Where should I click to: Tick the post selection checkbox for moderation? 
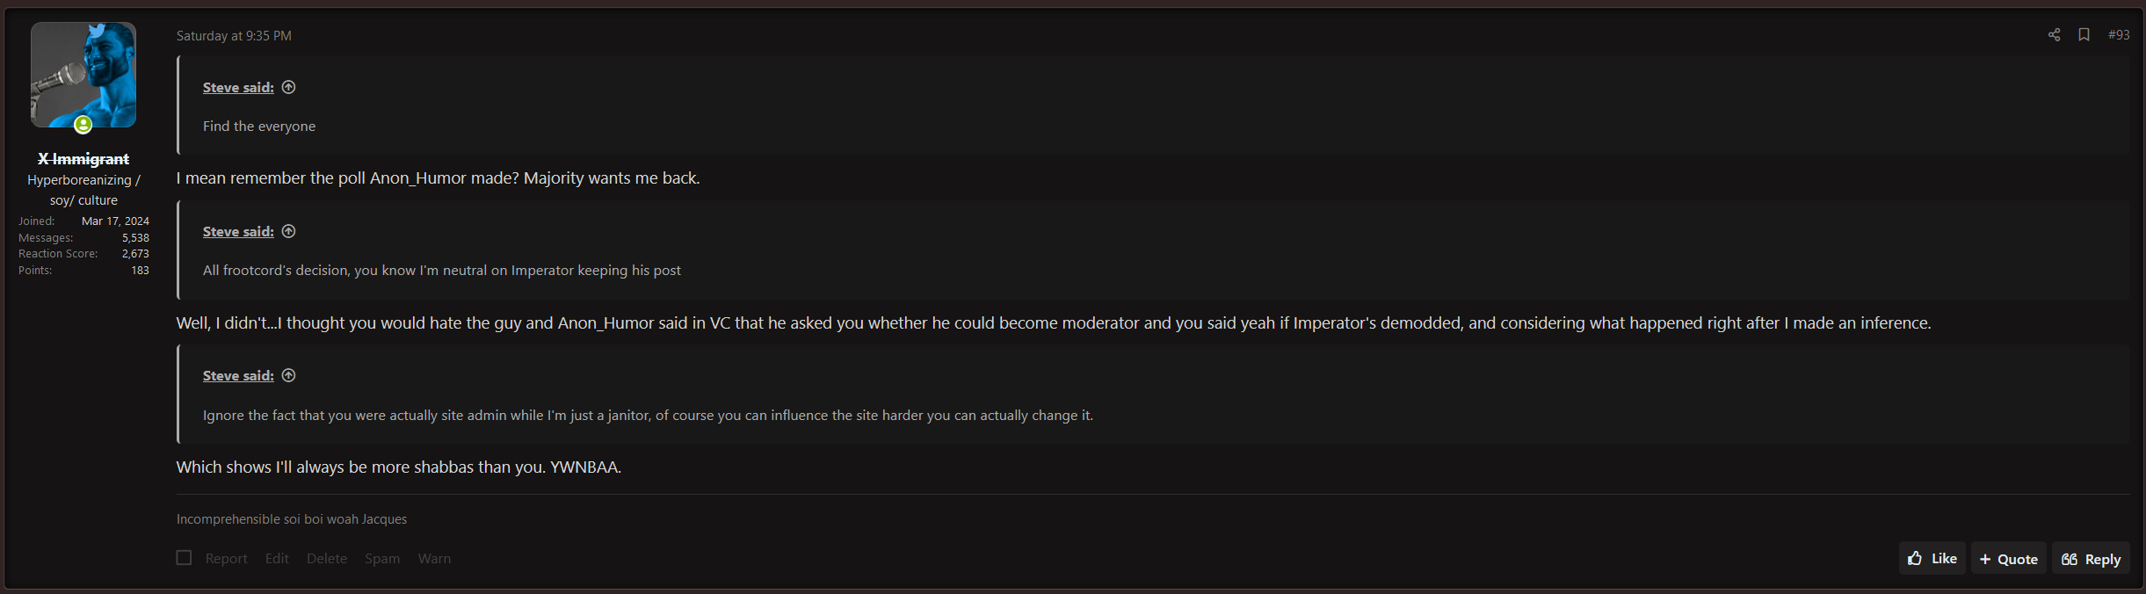(x=184, y=557)
